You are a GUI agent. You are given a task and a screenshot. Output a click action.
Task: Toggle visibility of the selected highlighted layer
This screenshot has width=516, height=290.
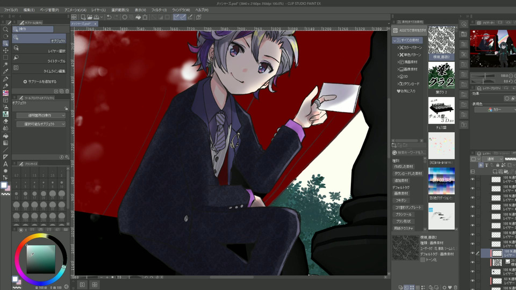click(472, 253)
